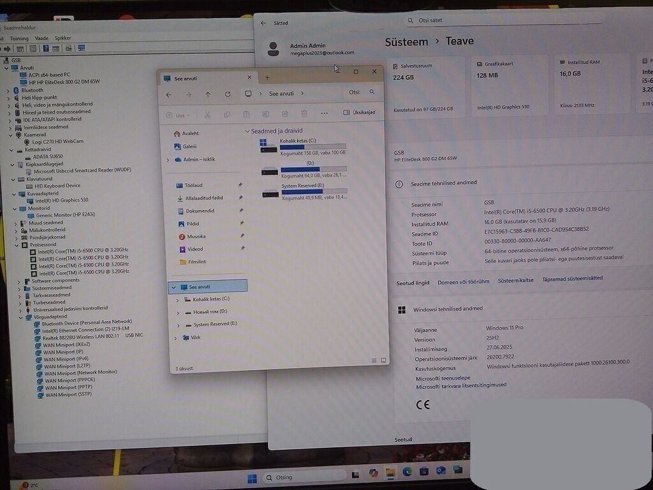Expand Kohalik ketas (C:) in sidebar tree
The image size is (653, 490).
[x=177, y=300]
